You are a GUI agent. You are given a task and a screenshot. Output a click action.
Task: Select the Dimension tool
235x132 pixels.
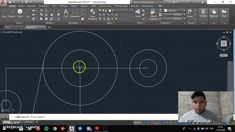(75, 13)
